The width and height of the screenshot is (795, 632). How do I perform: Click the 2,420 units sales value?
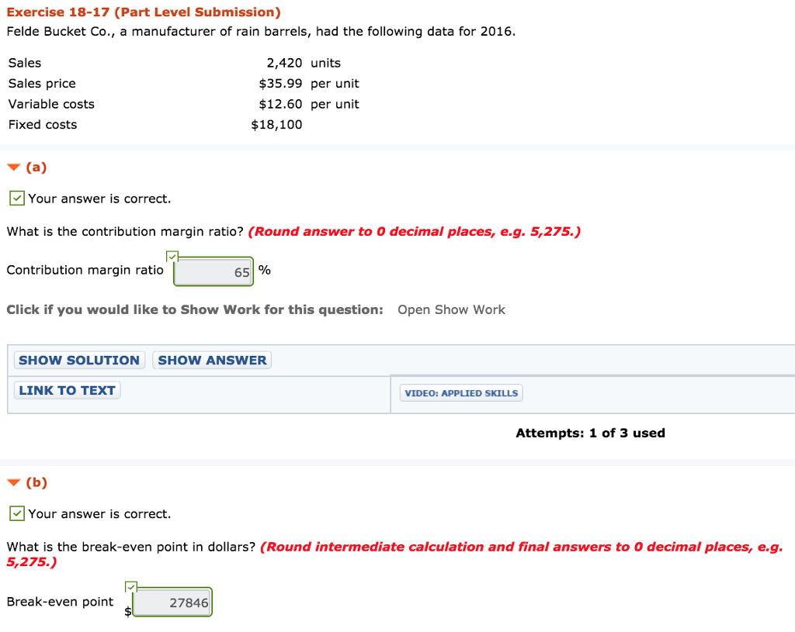click(x=284, y=63)
